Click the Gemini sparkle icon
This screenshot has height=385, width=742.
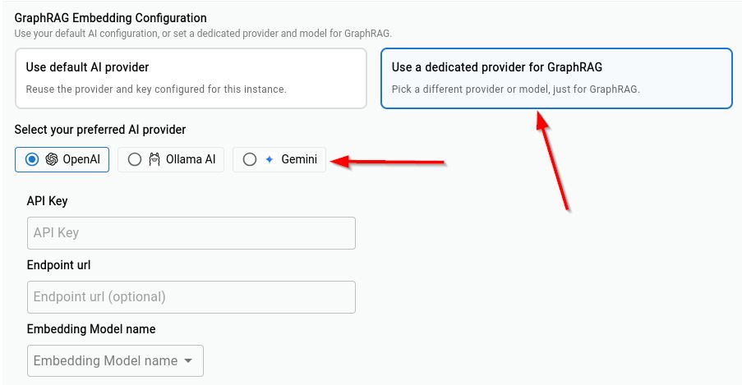tap(270, 159)
